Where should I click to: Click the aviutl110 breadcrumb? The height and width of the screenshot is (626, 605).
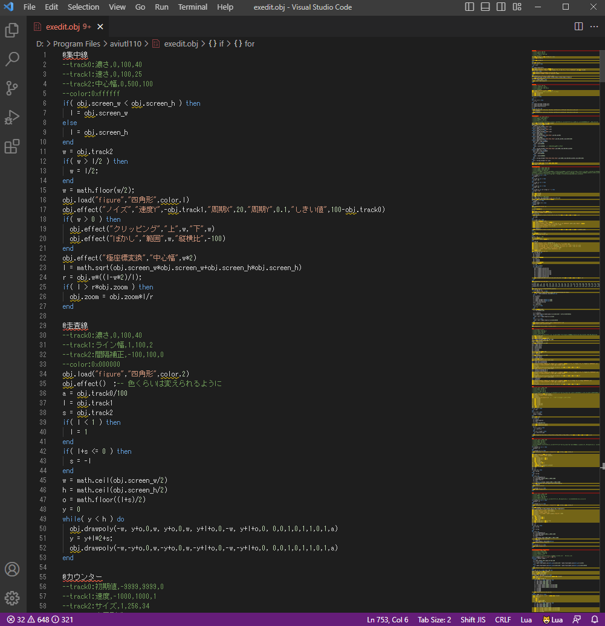tap(125, 44)
